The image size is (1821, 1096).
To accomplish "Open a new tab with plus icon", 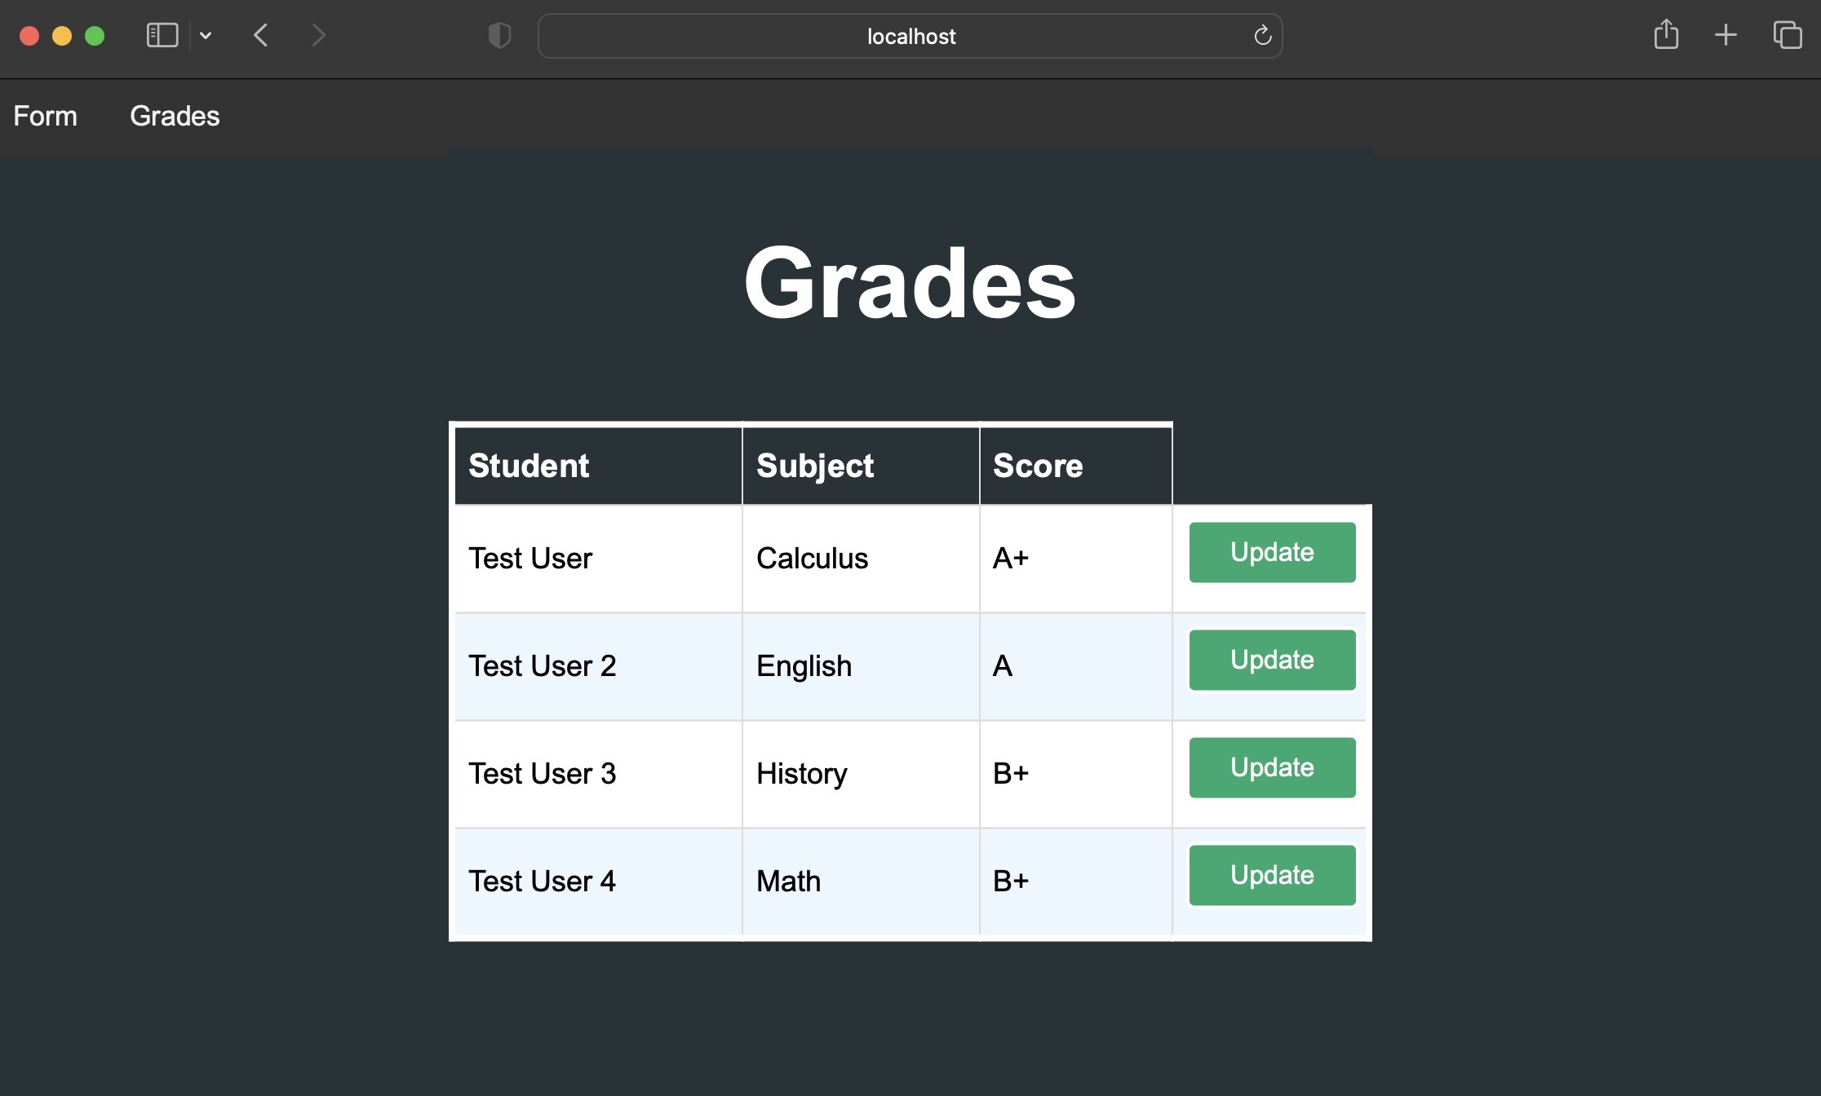I will click(x=1726, y=34).
